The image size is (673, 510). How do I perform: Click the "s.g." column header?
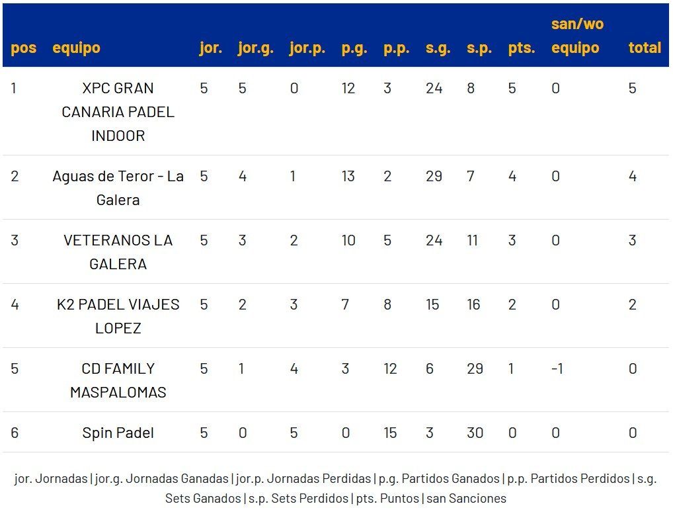coord(438,48)
